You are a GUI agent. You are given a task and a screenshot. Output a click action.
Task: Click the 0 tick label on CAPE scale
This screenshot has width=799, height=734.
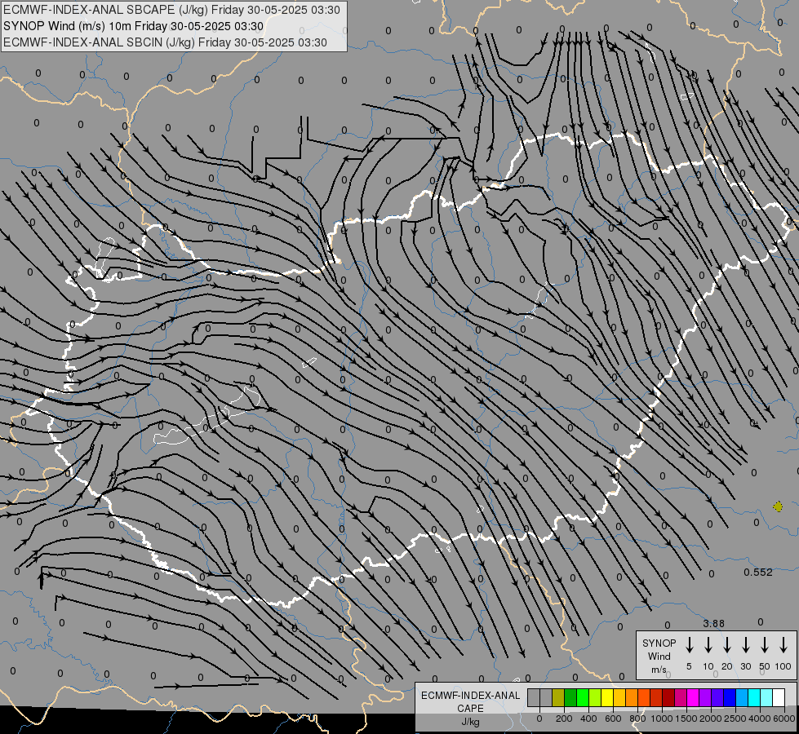(x=539, y=719)
